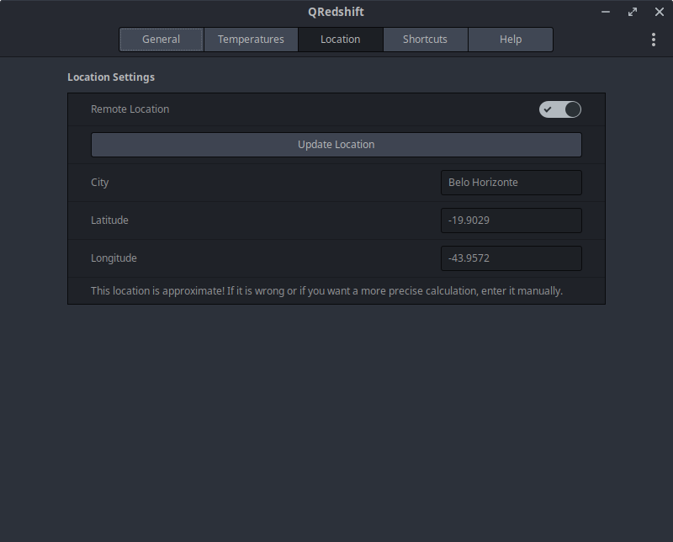Click the Remote Location label

pyautogui.click(x=130, y=109)
